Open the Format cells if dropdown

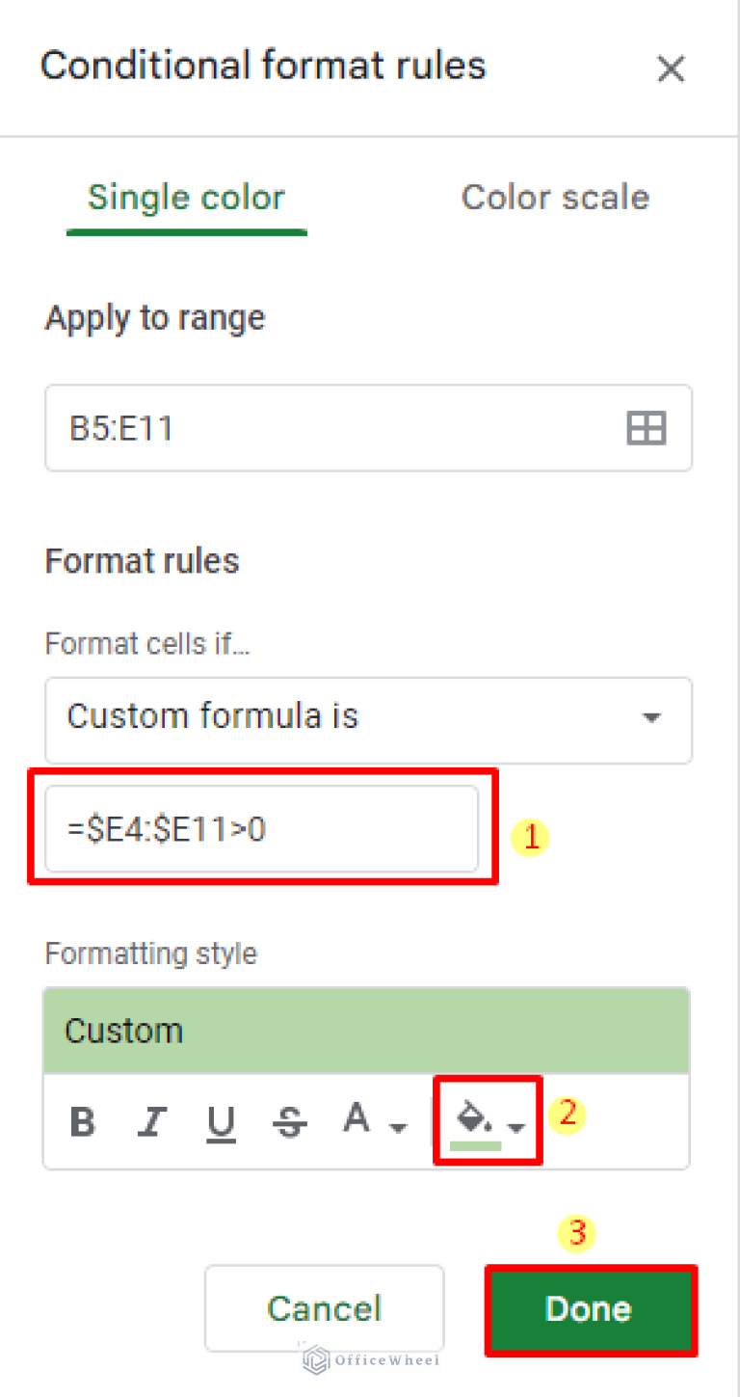[368, 720]
